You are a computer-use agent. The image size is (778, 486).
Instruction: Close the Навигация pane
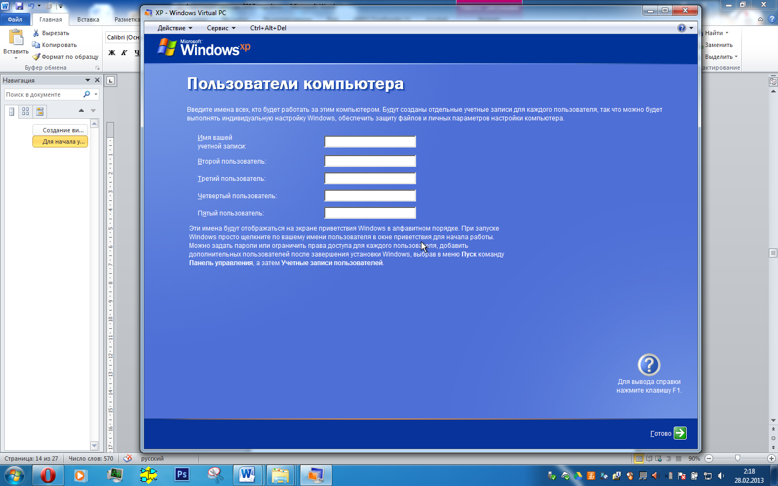97,80
